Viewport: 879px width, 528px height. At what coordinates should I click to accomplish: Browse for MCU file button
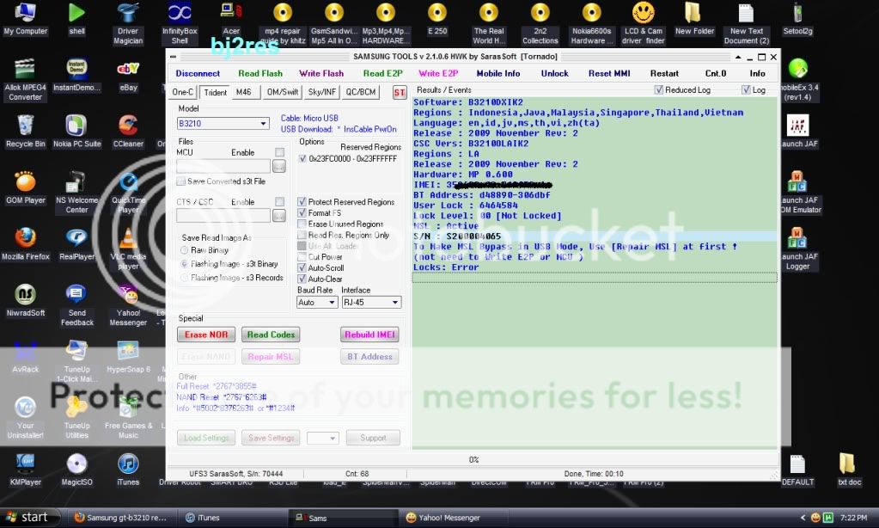pyautogui.click(x=278, y=166)
